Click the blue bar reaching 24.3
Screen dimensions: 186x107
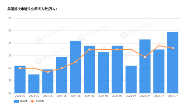point(145,66)
